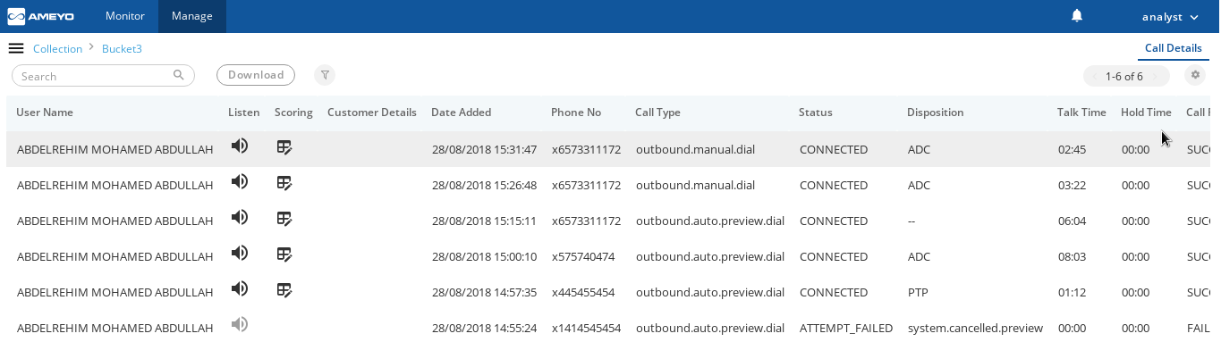Score the 15:00:10 call

tap(284, 254)
